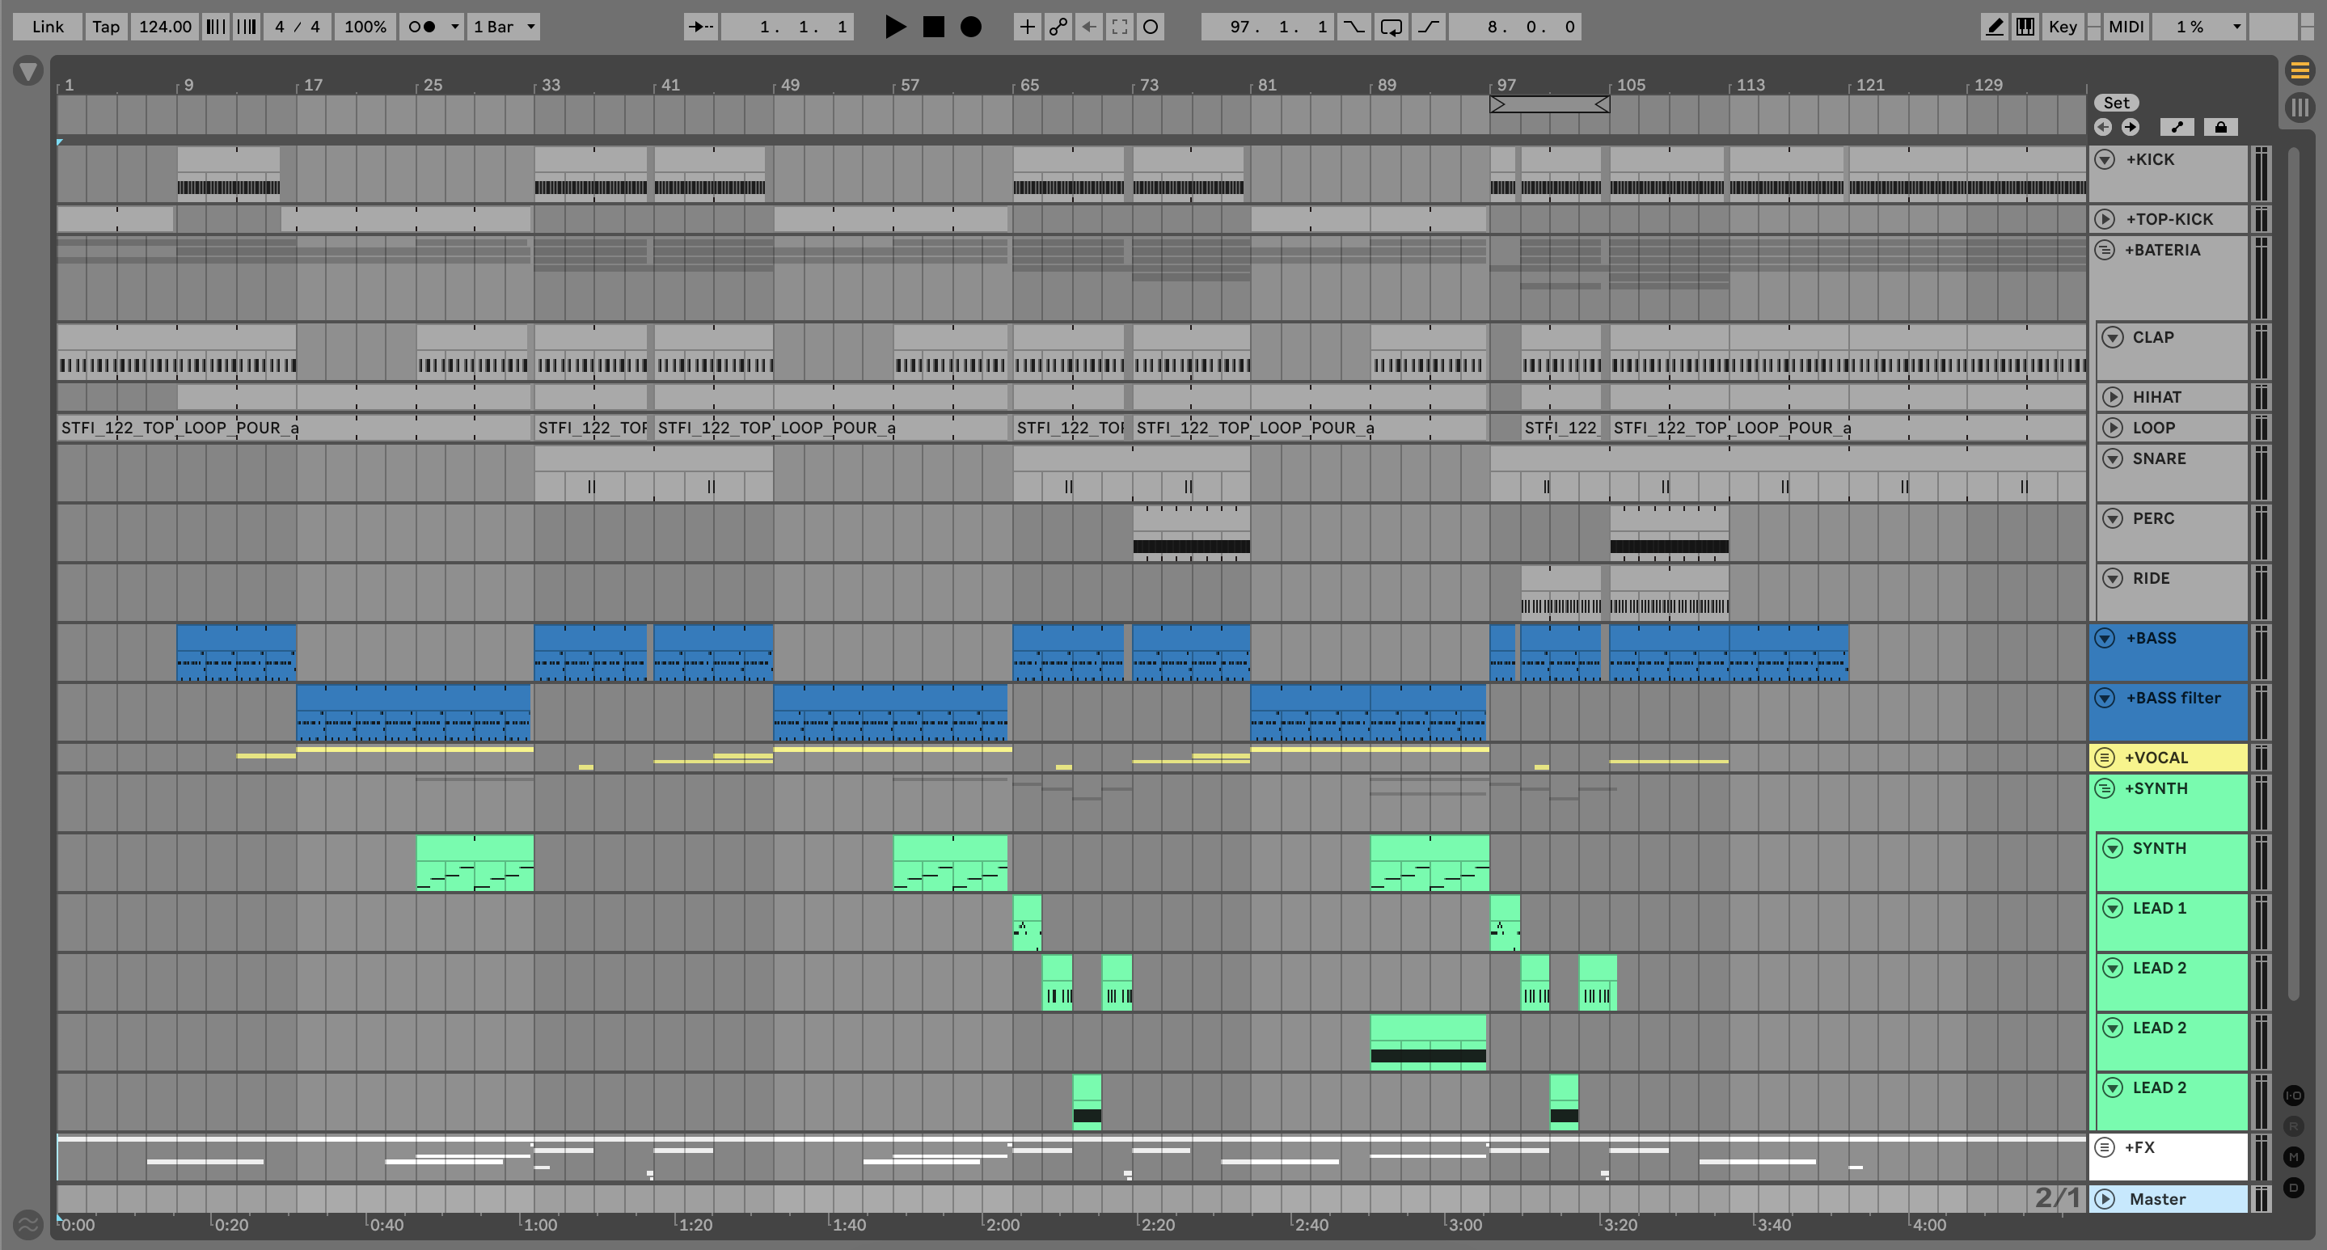Open the 1 Bar quantization menu
This screenshot has height=1250, width=2327.
coord(503,26)
